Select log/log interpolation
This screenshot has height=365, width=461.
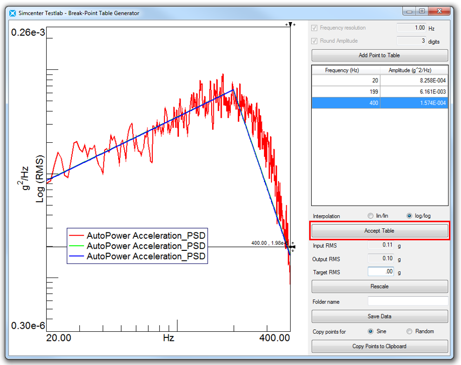409,216
